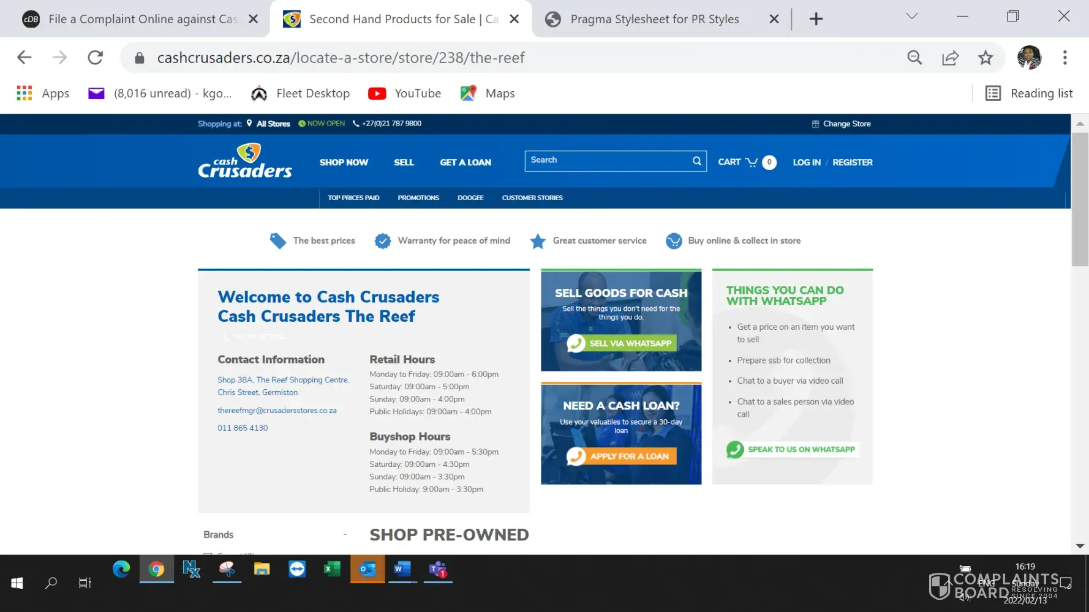
Task: Switch to the Pragma Stylesheet tab
Action: click(x=655, y=19)
